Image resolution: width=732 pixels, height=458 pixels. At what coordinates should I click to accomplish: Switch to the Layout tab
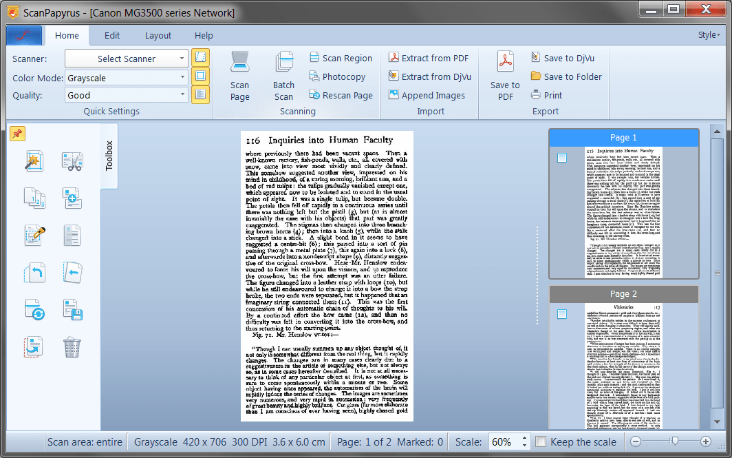point(158,35)
